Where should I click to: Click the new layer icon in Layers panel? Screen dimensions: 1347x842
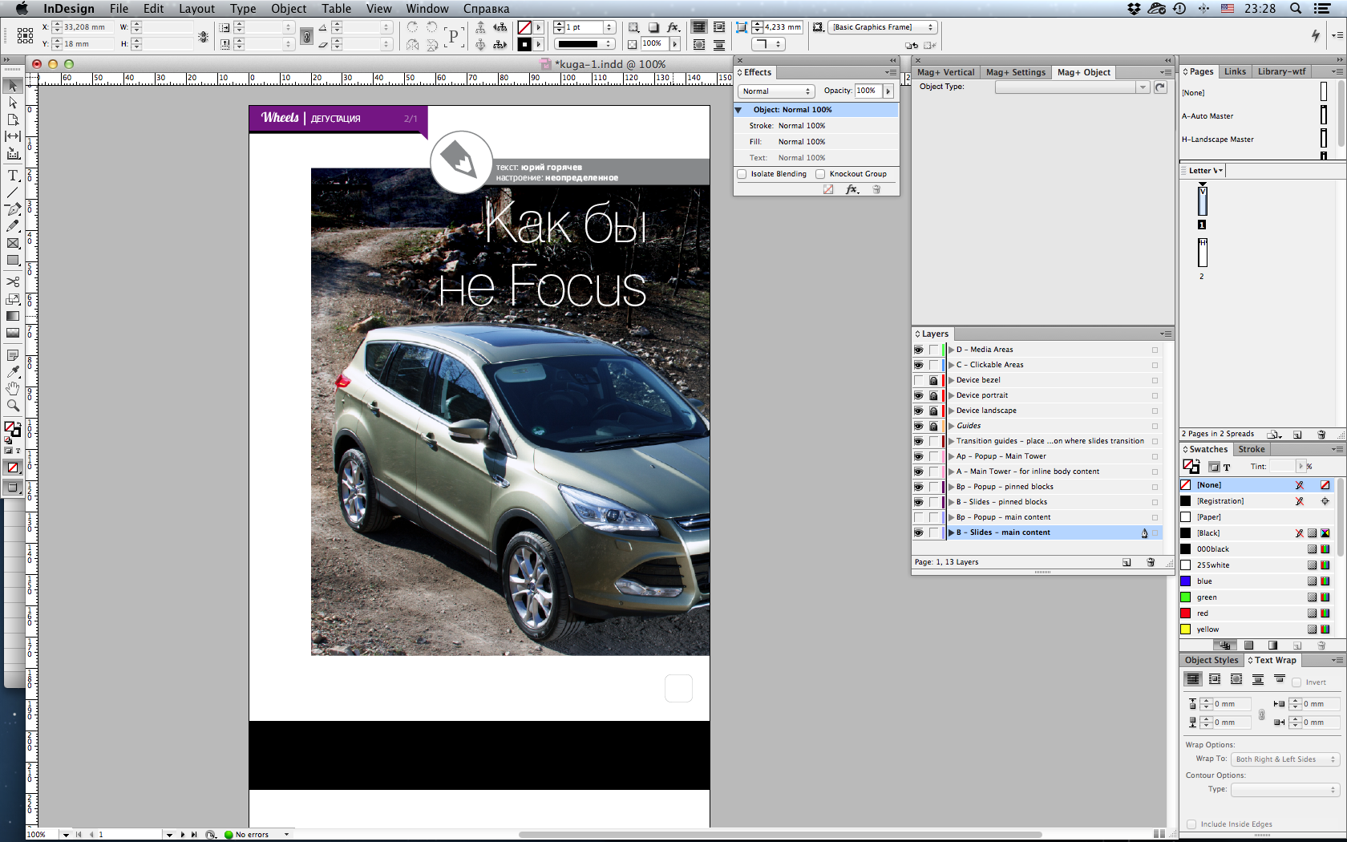[1127, 562]
